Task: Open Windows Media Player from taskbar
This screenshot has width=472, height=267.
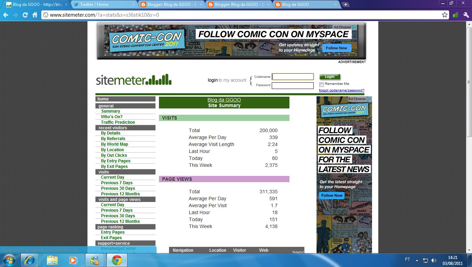Action: pyautogui.click(x=73, y=260)
